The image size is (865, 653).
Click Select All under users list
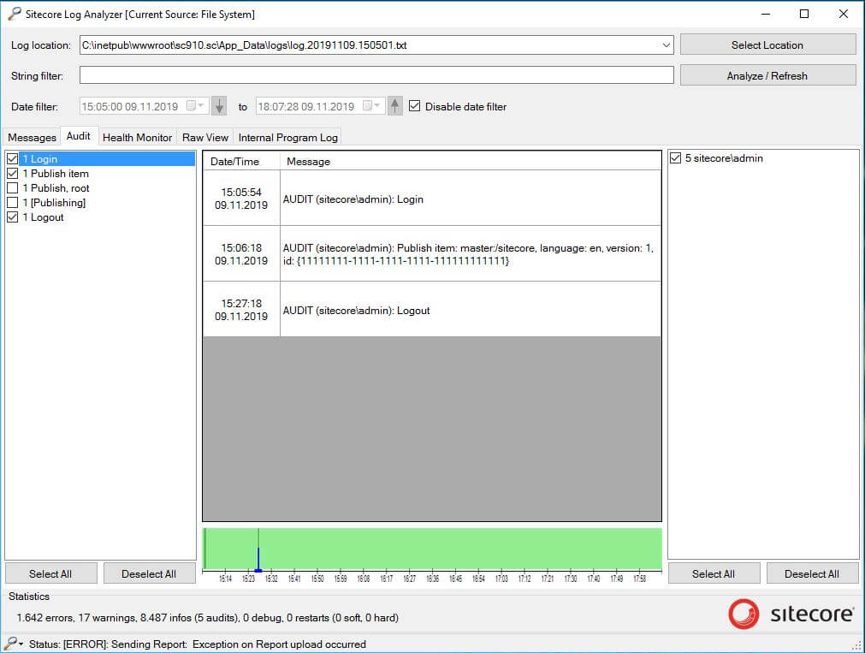714,573
